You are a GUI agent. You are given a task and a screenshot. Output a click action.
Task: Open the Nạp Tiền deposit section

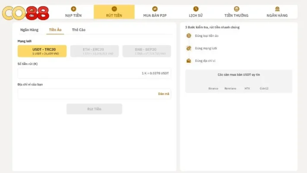(73, 12)
